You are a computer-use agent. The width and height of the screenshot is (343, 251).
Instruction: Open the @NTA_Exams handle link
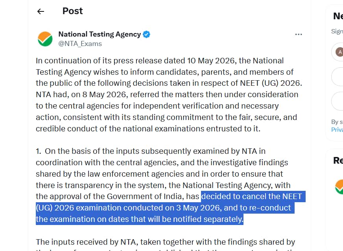[x=80, y=44]
